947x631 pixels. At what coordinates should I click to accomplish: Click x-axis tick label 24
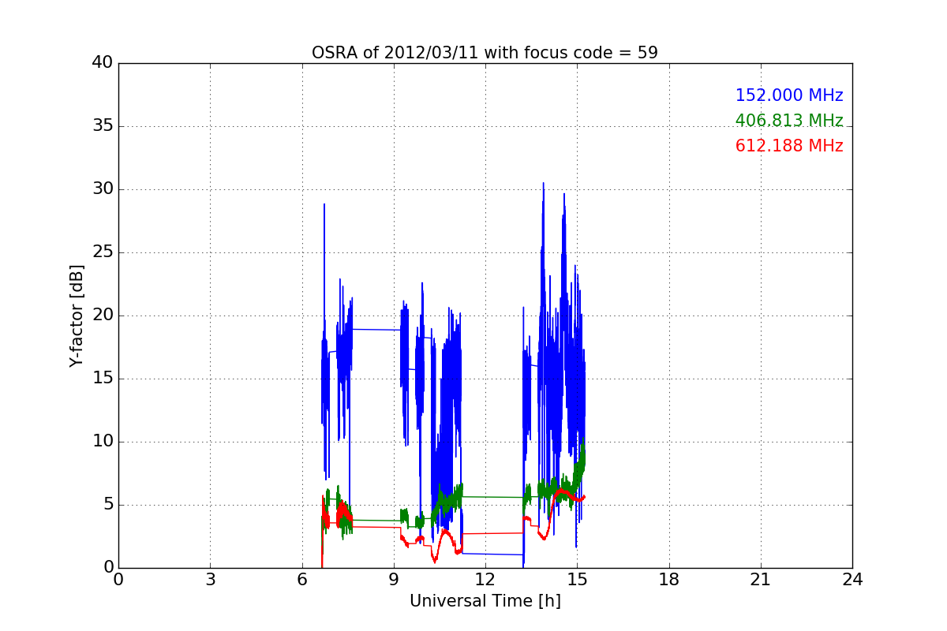[852, 580]
